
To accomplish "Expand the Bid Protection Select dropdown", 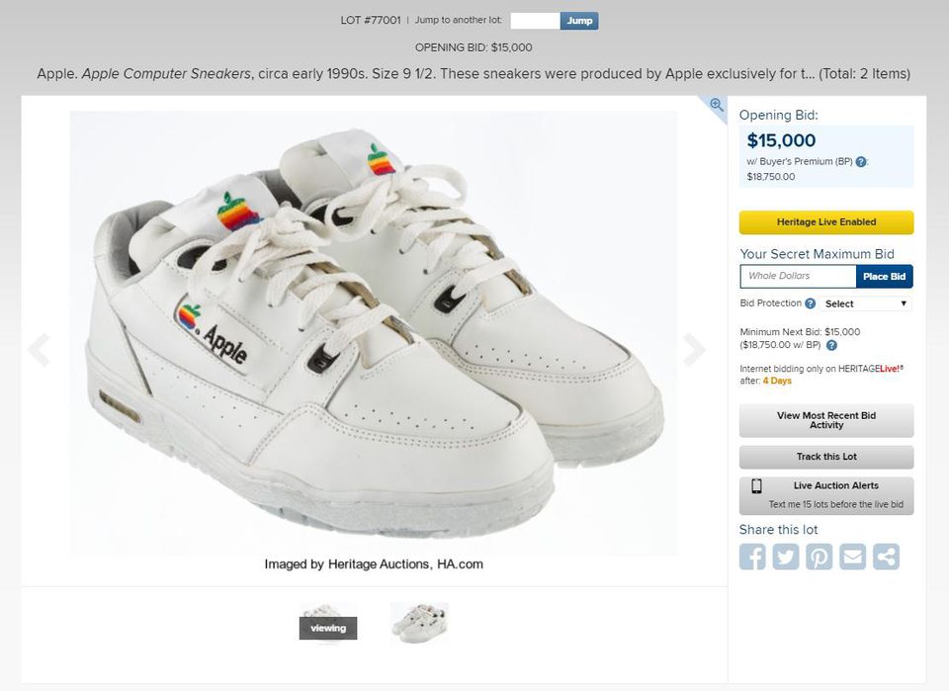I will click(865, 303).
